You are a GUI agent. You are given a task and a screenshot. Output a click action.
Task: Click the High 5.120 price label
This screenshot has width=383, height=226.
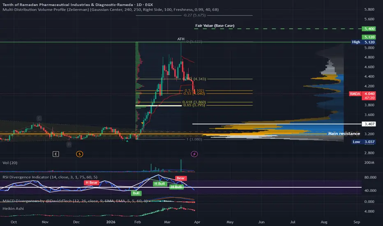[363, 42]
